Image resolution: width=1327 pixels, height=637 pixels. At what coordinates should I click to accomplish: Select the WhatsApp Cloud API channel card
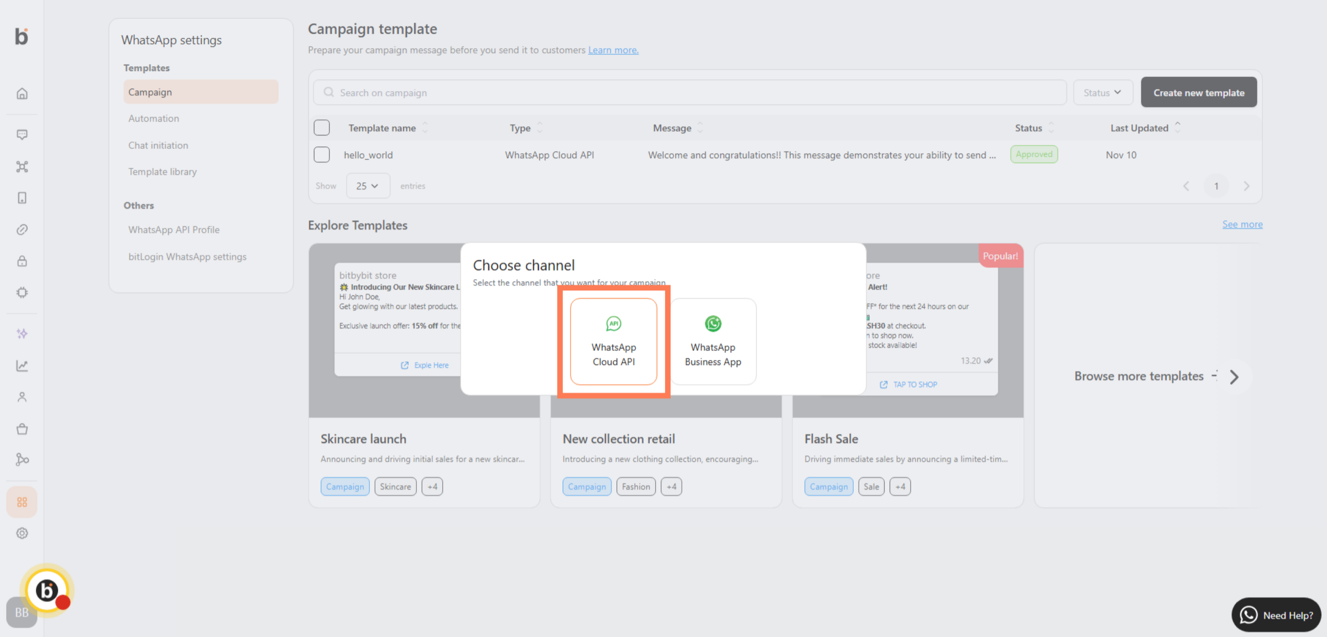point(614,341)
